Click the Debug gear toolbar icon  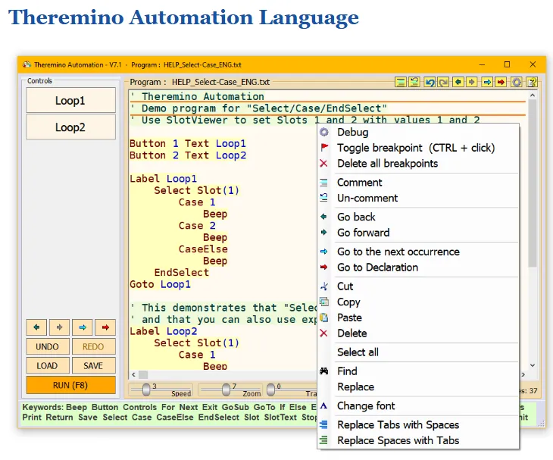click(517, 82)
